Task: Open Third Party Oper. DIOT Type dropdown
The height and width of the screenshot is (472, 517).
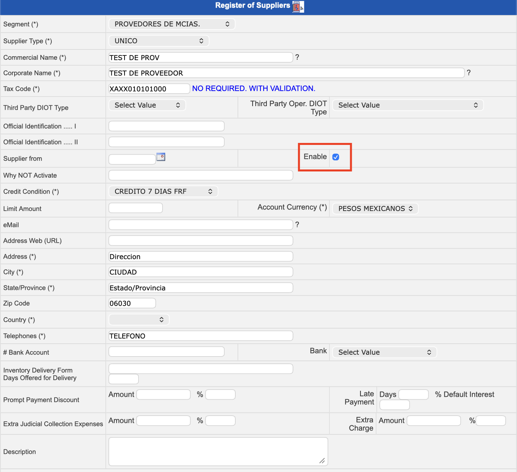Action: 408,105
